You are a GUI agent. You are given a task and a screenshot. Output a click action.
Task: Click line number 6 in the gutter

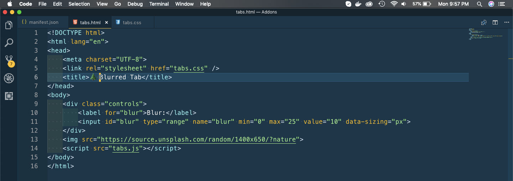point(36,77)
